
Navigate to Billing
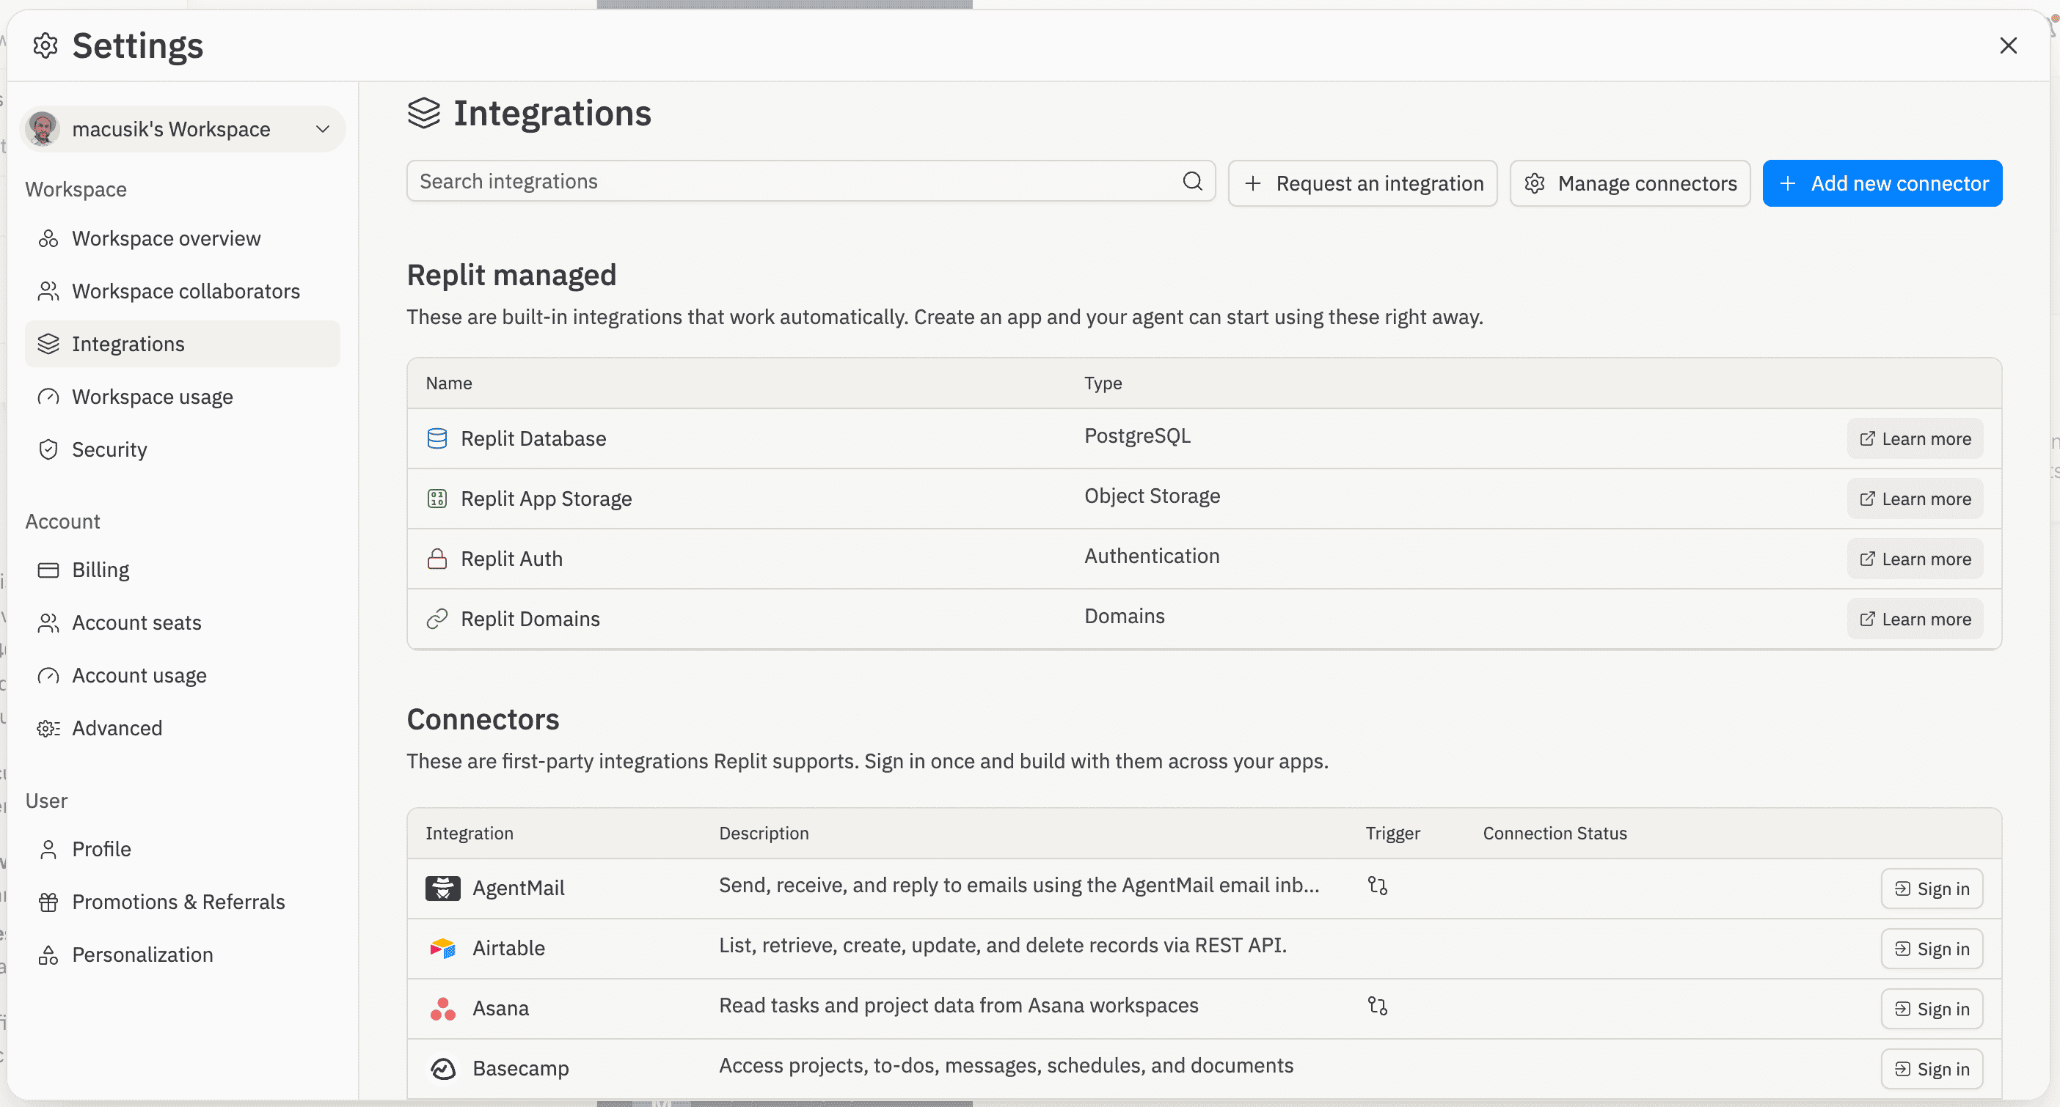point(183,570)
